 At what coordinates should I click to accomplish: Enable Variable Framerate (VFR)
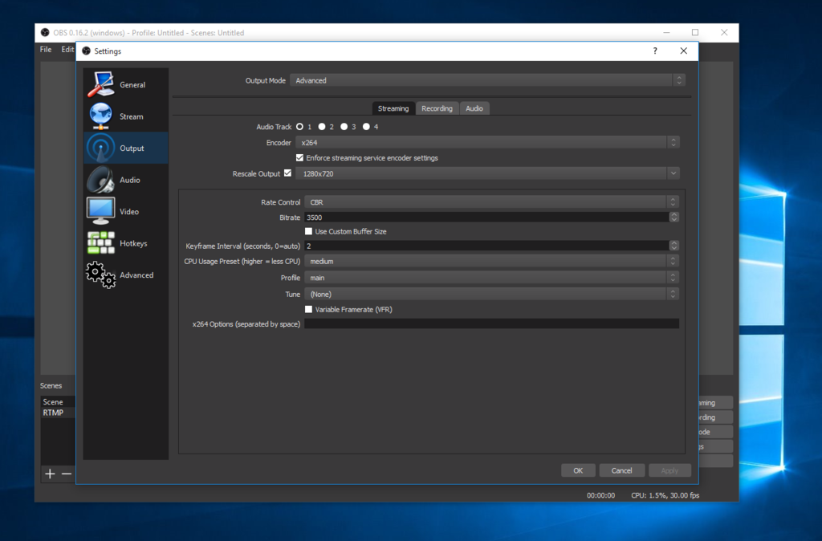309,309
